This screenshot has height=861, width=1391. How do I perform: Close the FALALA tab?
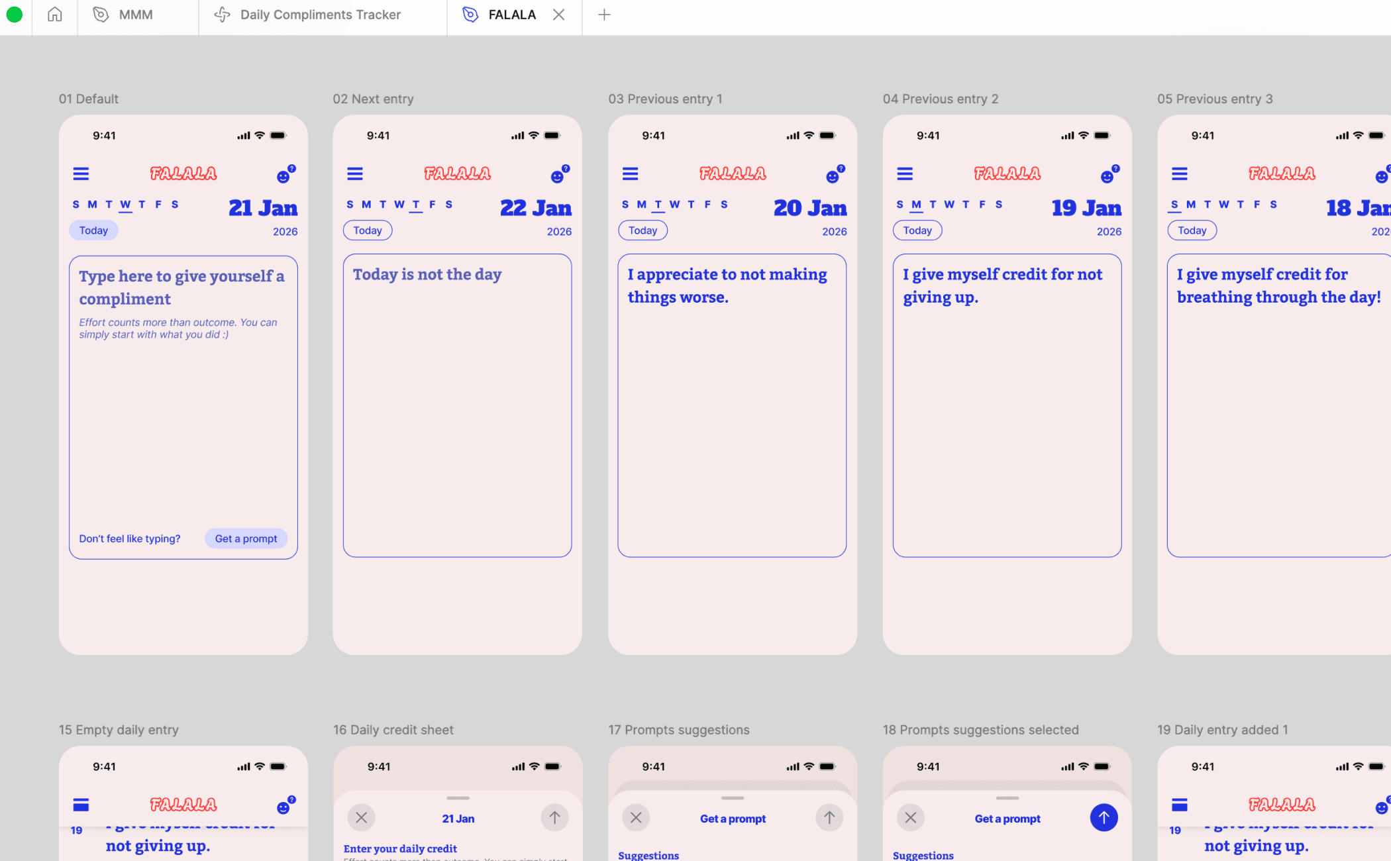(559, 15)
